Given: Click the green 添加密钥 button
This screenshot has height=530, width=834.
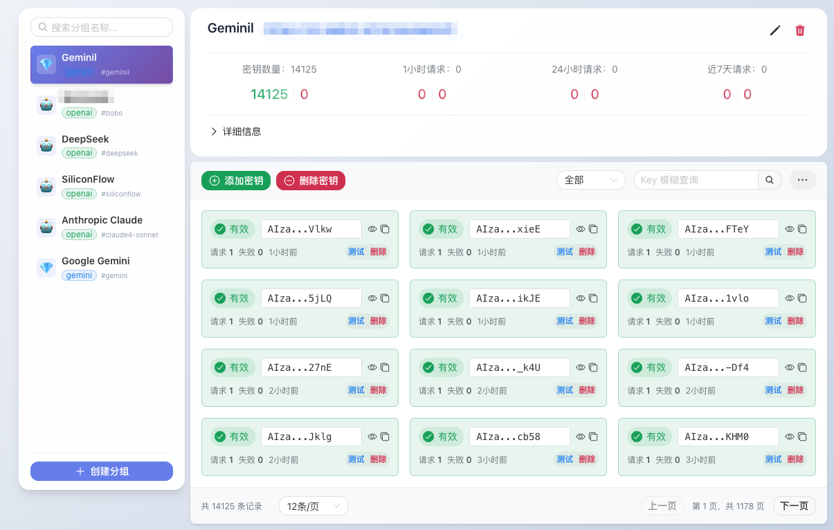Looking at the screenshot, I should pyautogui.click(x=236, y=181).
